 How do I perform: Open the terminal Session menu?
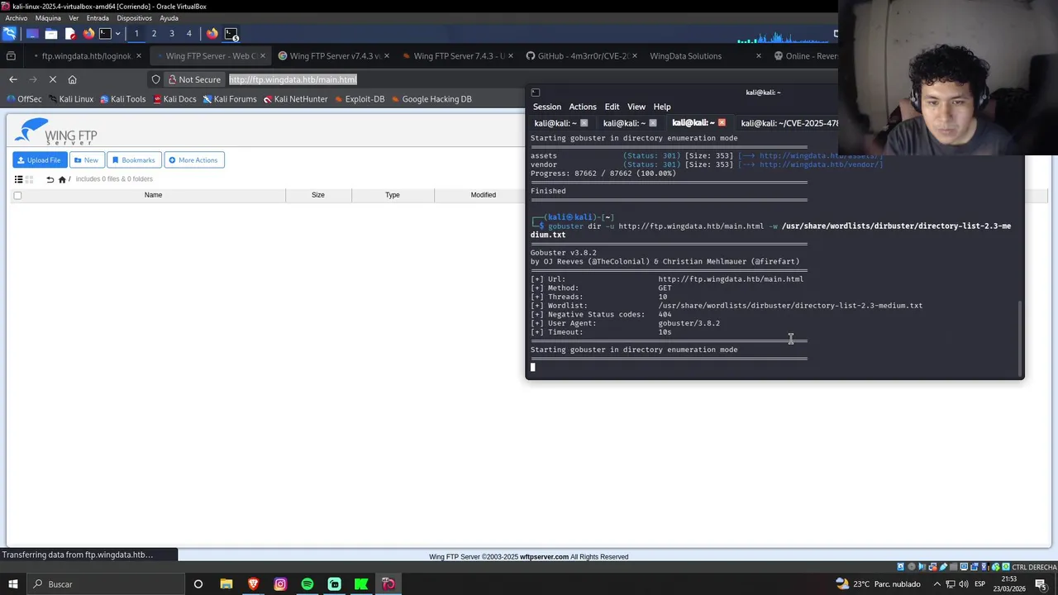click(546, 107)
